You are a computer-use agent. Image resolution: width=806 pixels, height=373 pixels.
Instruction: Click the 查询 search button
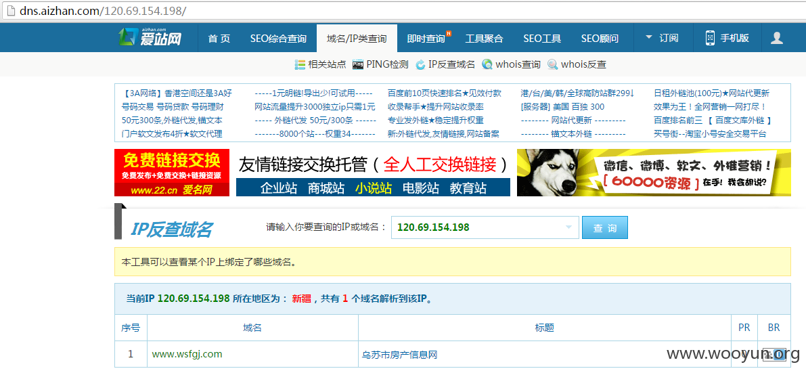click(604, 227)
